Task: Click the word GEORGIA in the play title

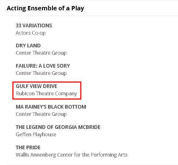Action: 66,127
